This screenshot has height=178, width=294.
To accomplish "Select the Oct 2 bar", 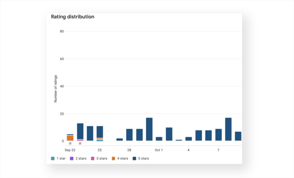I will click(169, 134).
